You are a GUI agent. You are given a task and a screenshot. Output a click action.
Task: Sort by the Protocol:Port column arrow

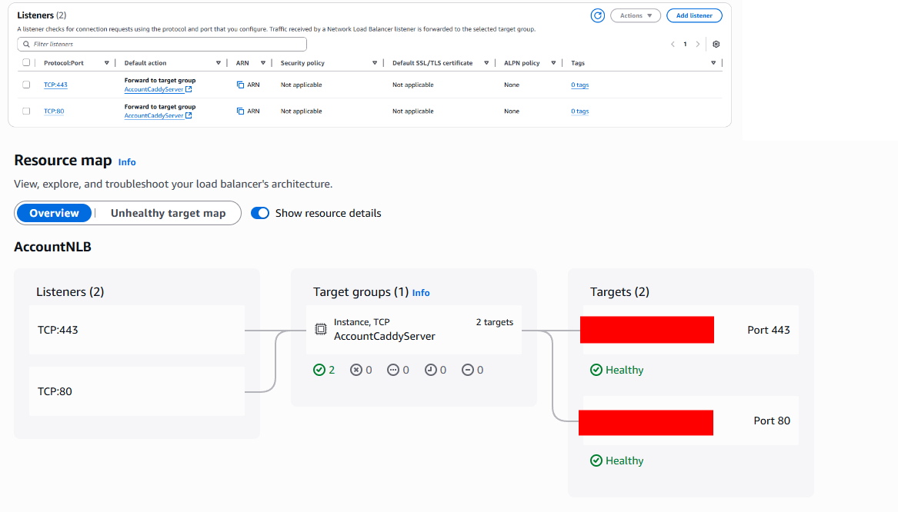point(106,63)
